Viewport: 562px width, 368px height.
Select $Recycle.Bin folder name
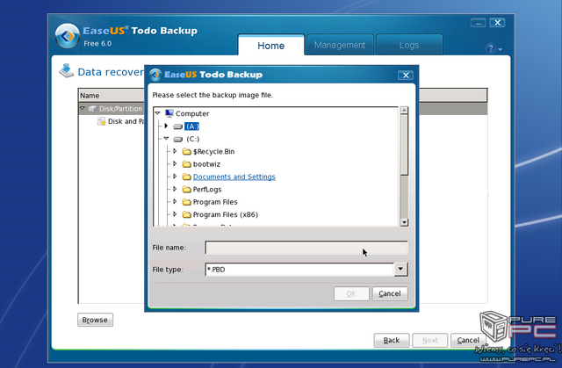pyautogui.click(x=213, y=152)
